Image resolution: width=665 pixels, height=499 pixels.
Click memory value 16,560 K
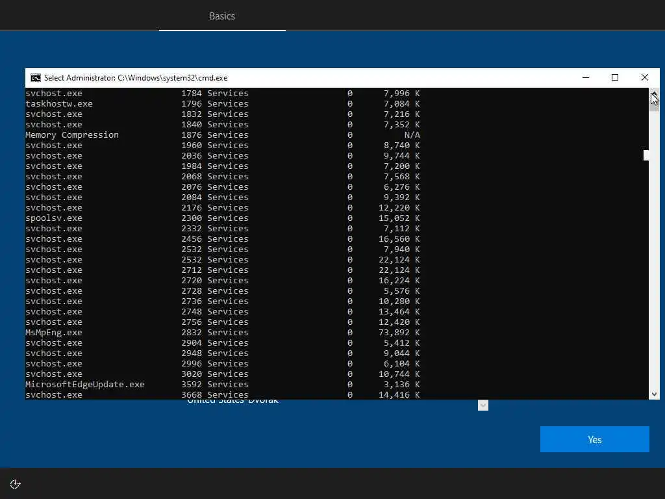pyautogui.click(x=399, y=239)
